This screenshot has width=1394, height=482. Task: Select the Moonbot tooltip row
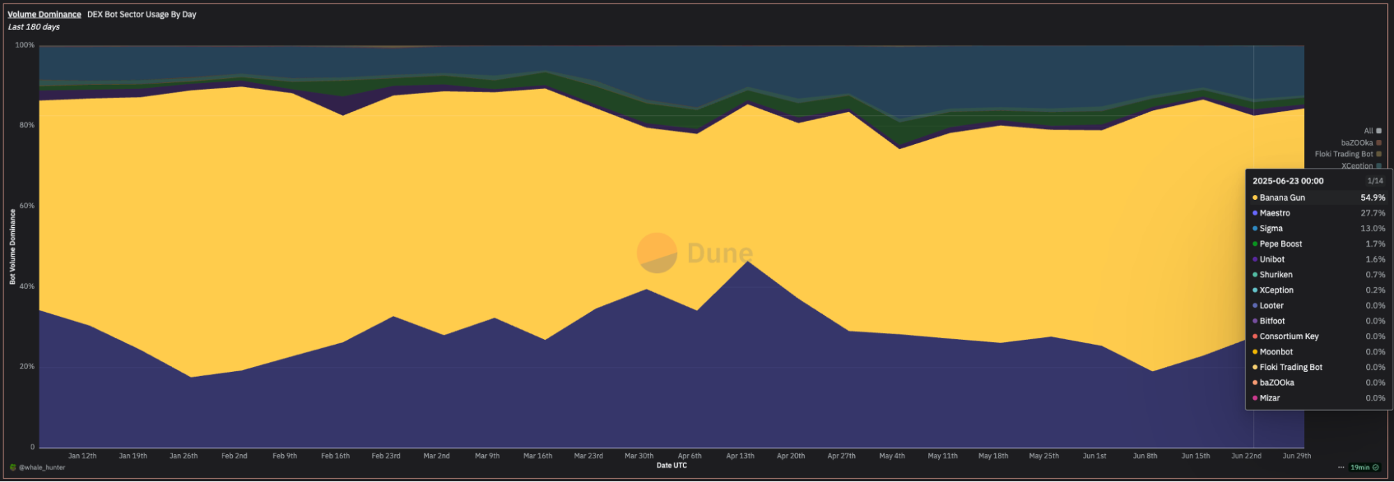(x=1319, y=352)
